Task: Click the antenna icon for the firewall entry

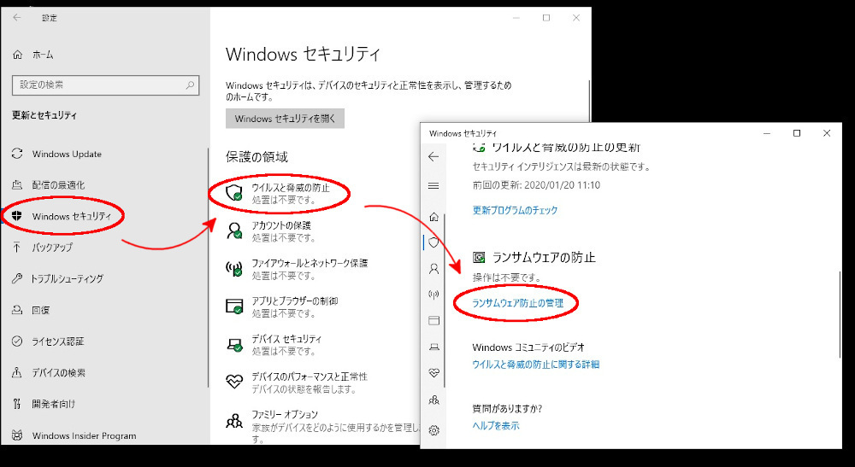Action: (234, 268)
